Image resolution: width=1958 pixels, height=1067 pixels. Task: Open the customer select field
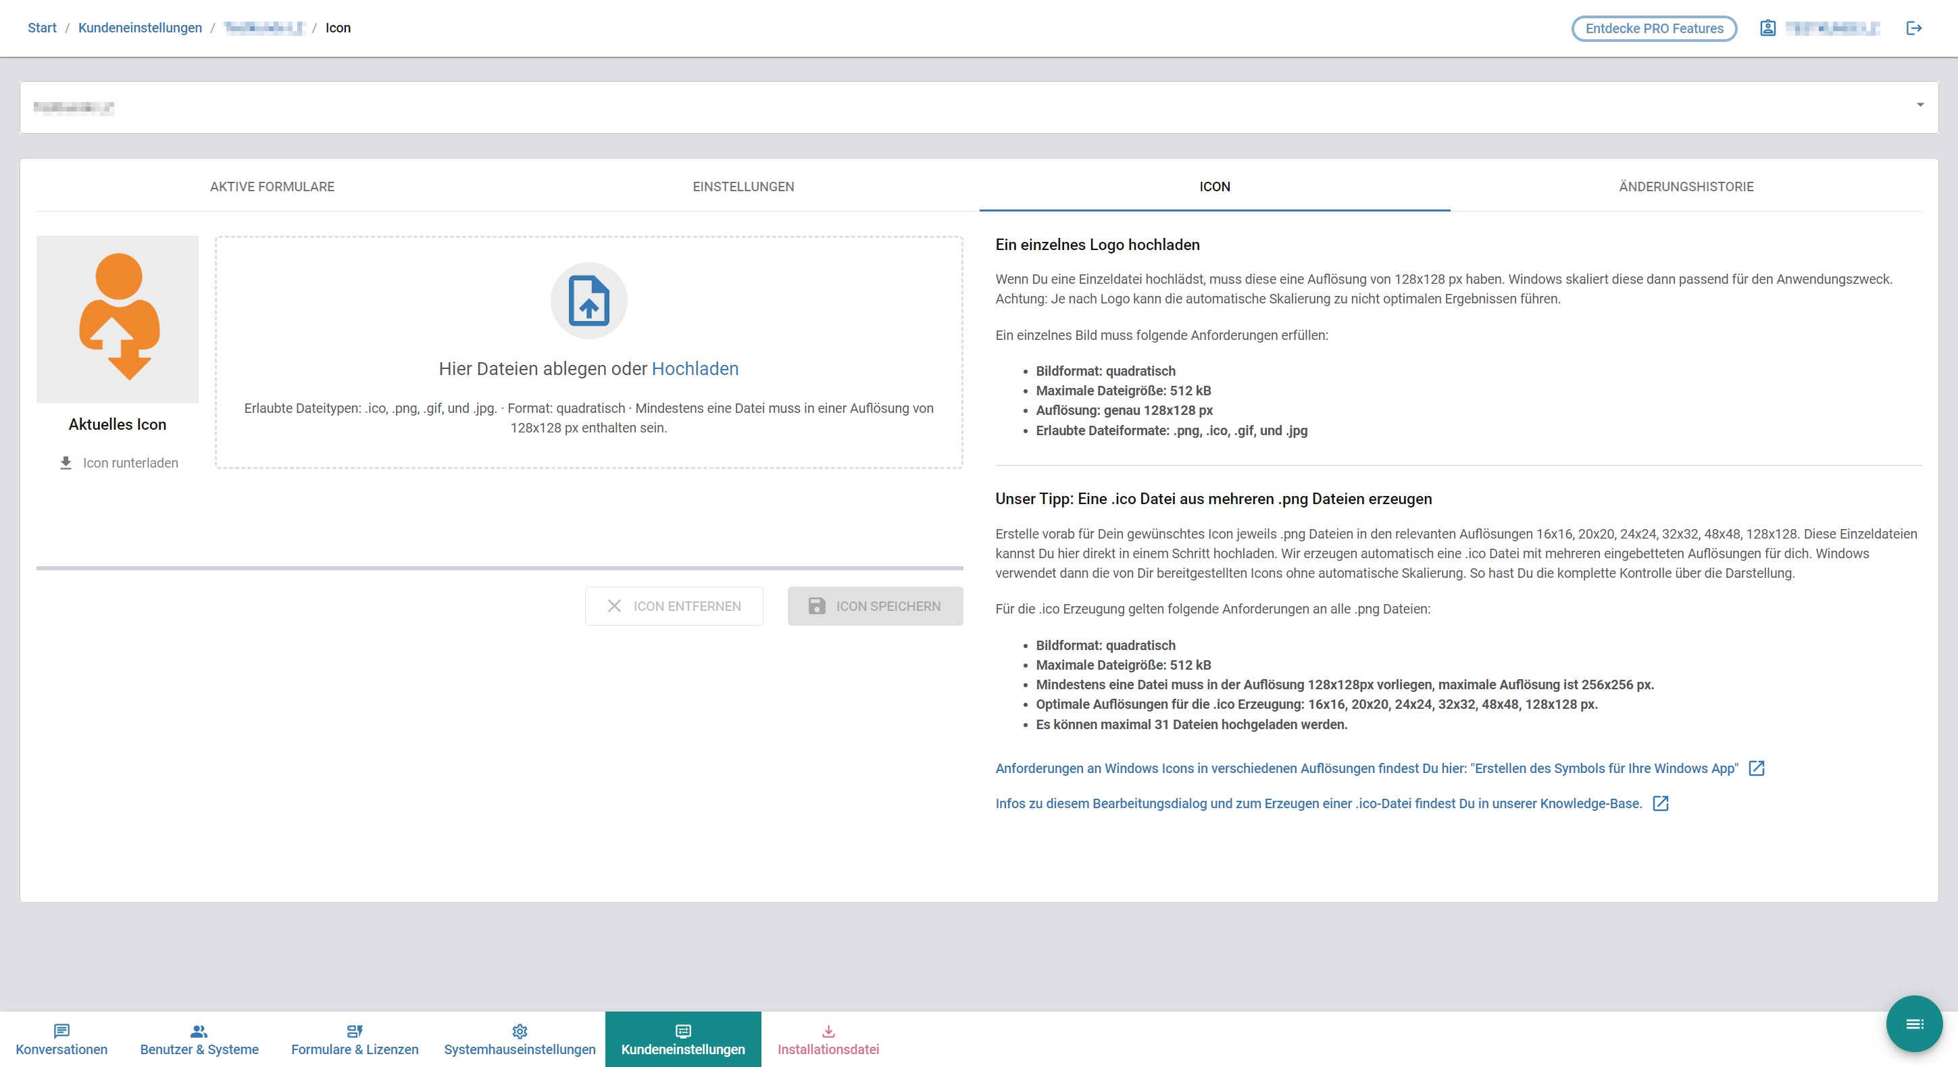coord(912,107)
